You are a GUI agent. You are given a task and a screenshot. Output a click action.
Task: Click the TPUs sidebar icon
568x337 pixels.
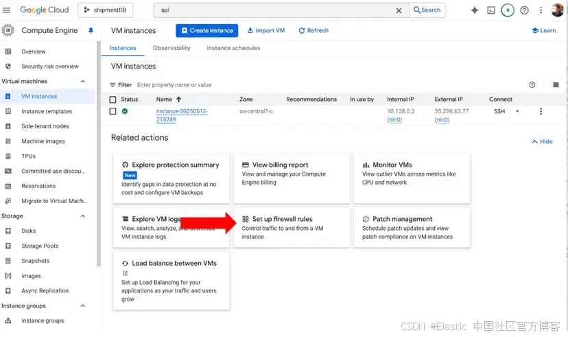point(8,156)
